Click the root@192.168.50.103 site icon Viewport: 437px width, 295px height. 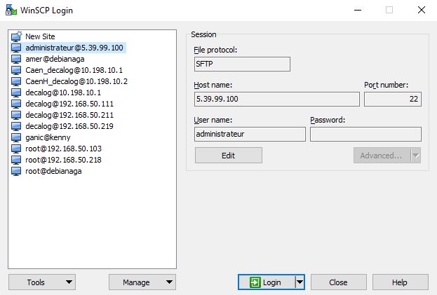(17, 149)
